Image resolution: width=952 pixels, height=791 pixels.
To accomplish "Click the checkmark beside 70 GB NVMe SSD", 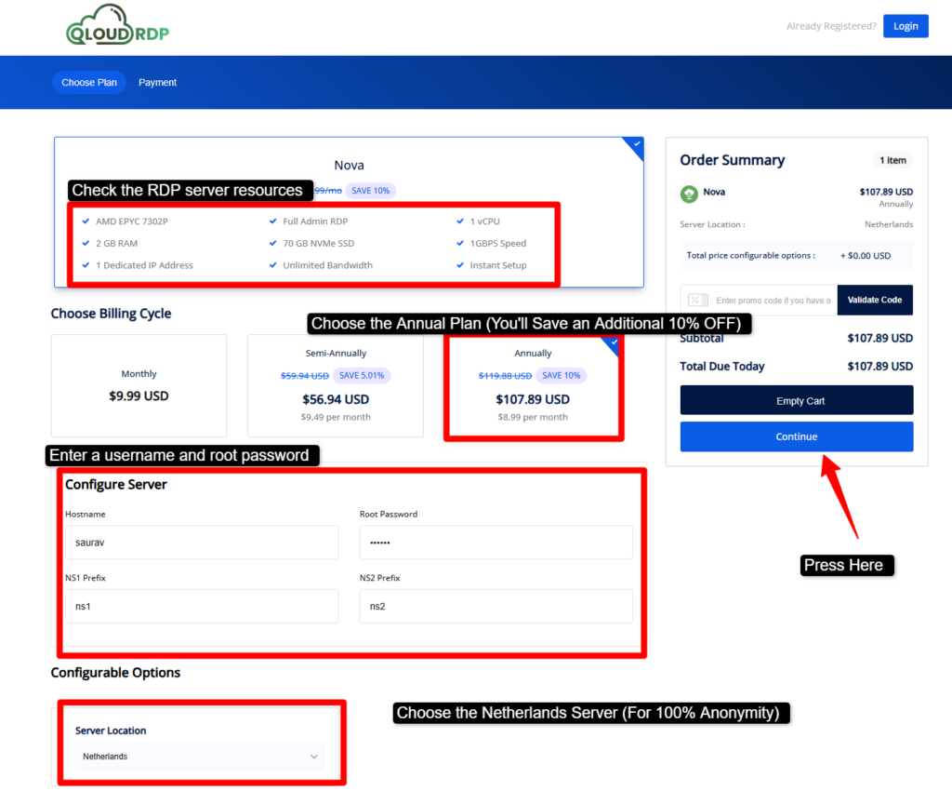I will pyautogui.click(x=272, y=243).
